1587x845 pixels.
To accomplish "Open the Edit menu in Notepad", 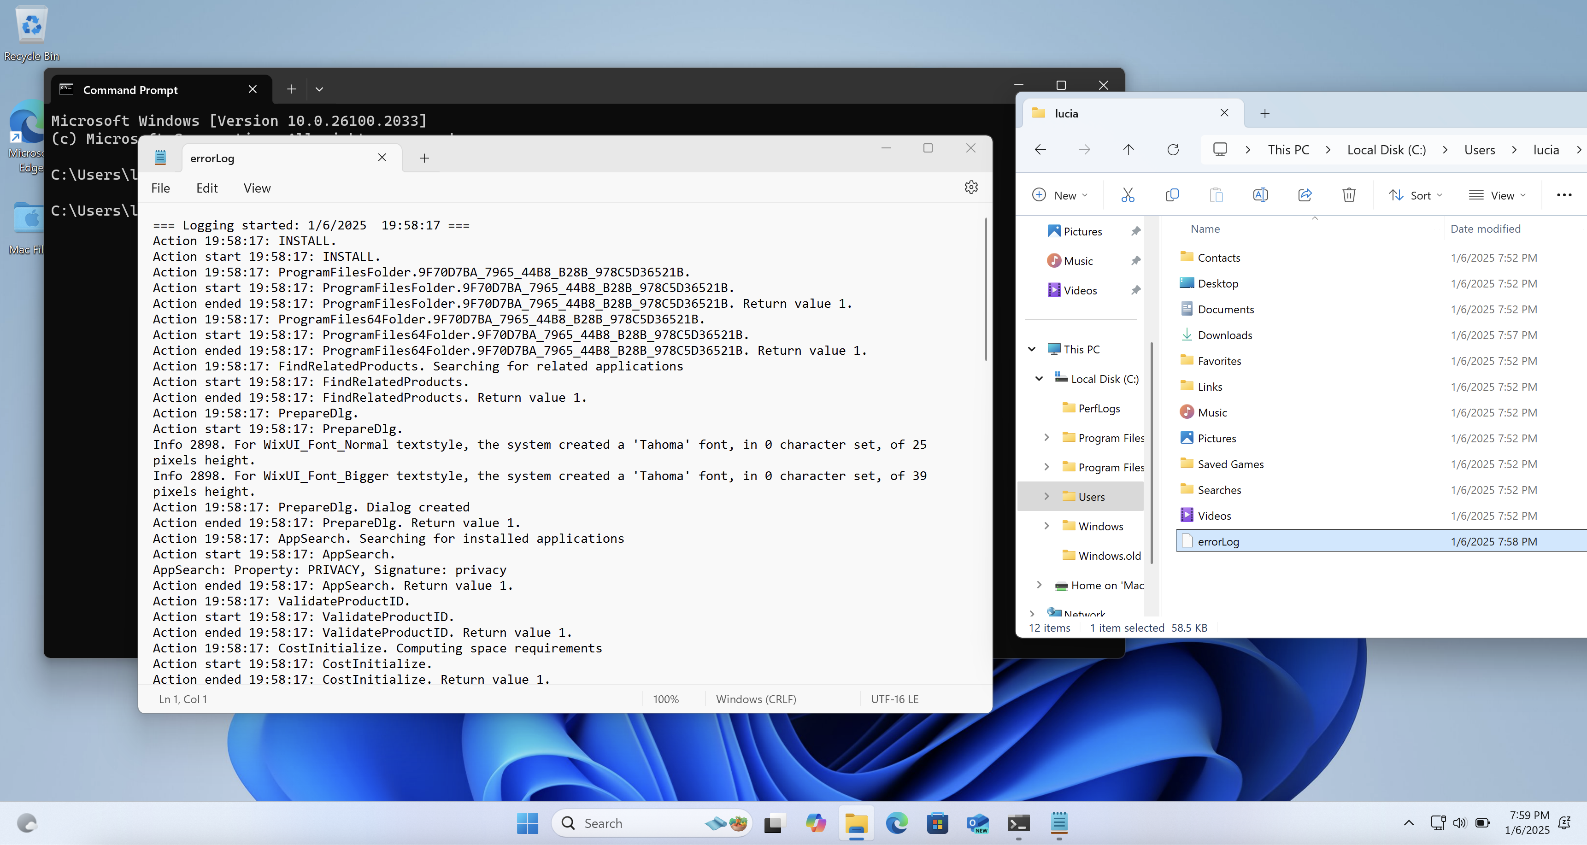I will pyautogui.click(x=207, y=188).
